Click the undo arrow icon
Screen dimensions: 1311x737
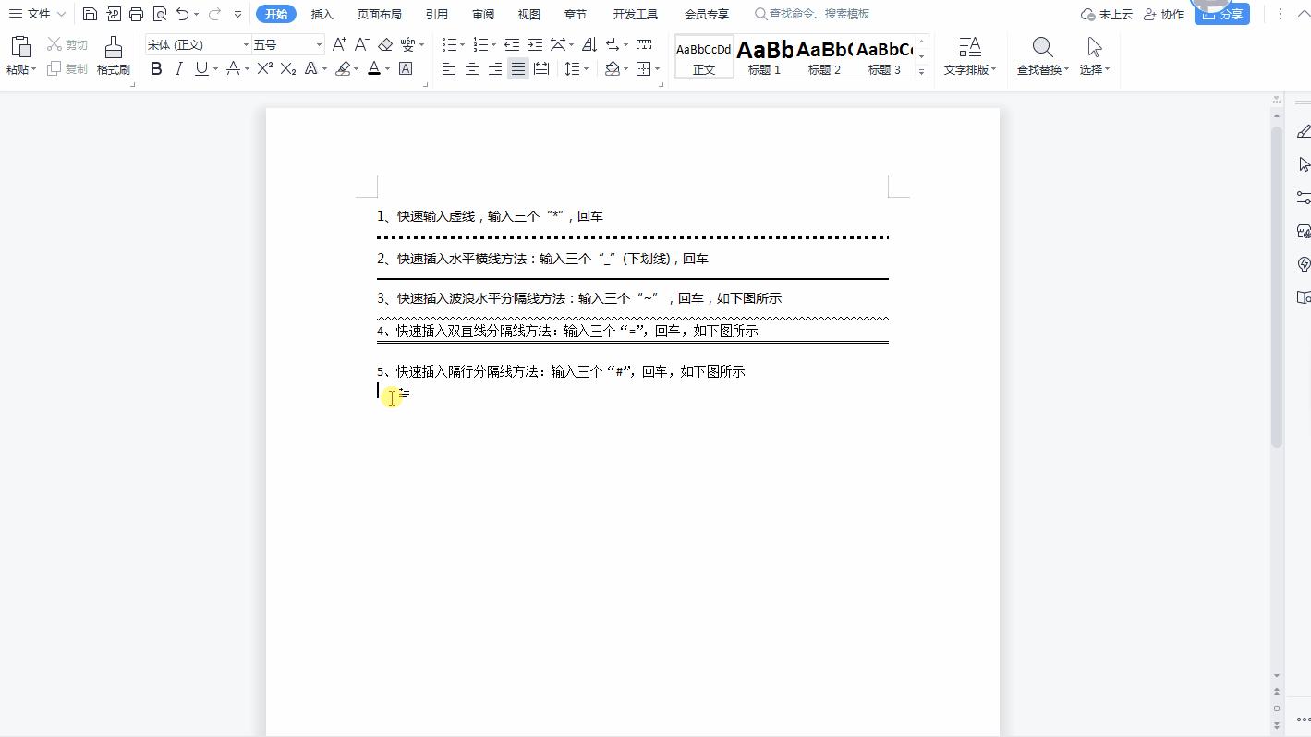click(182, 13)
